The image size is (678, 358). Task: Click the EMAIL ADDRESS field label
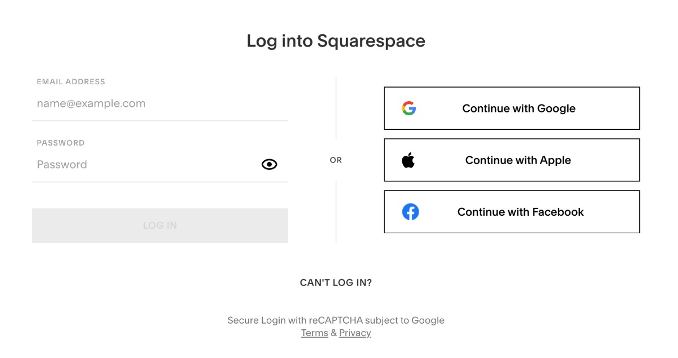click(71, 81)
